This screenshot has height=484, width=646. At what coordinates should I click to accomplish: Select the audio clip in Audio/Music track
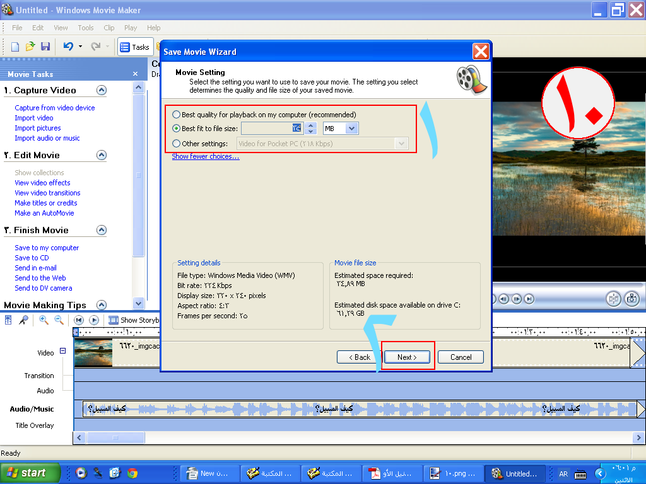(360, 408)
